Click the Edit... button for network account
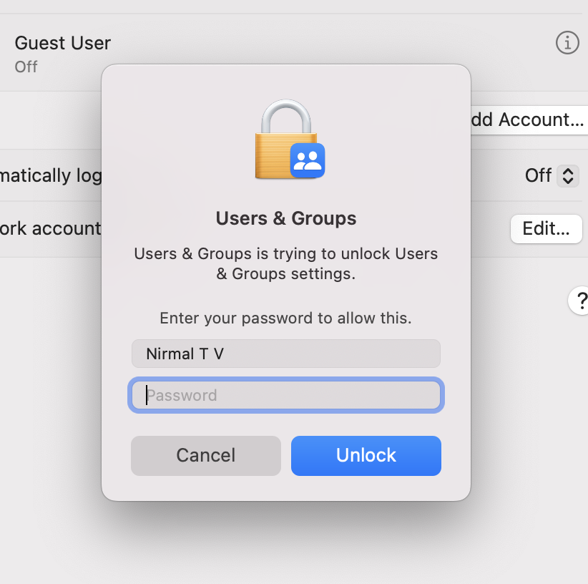588x584 pixels. click(x=546, y=229)
